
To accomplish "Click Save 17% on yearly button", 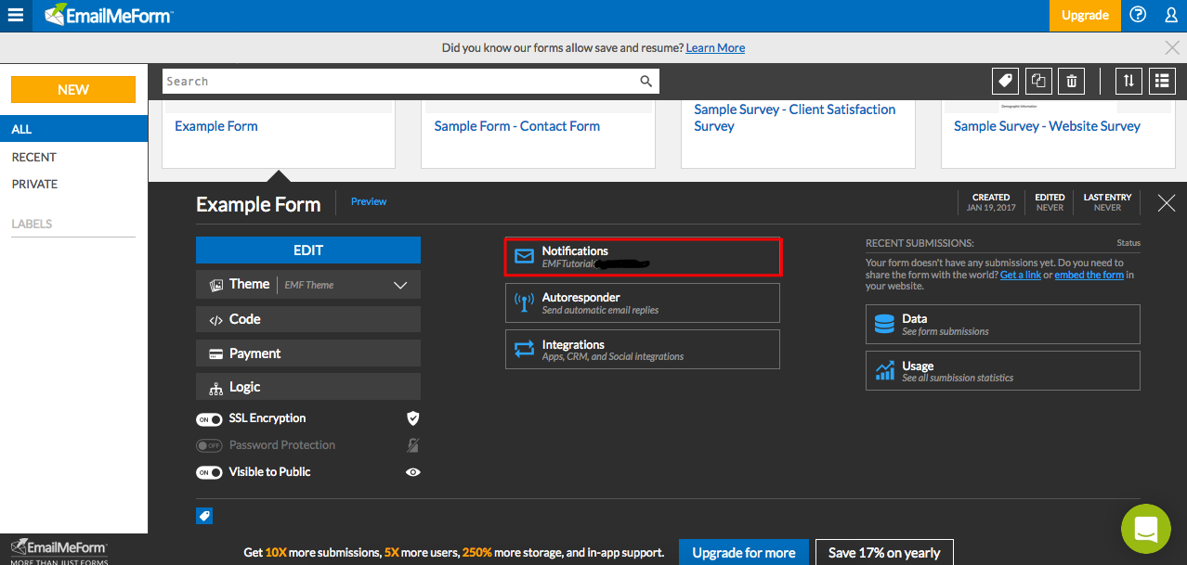I will coord(884,553).
